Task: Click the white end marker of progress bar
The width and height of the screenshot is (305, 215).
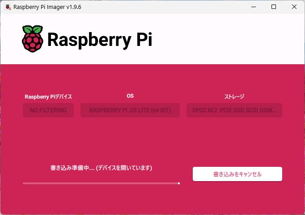Action: coord(178,183)
